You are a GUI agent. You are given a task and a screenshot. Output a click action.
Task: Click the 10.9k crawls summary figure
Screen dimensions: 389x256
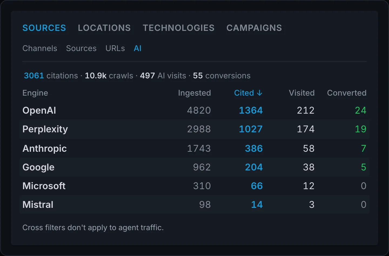coord(109,76)
